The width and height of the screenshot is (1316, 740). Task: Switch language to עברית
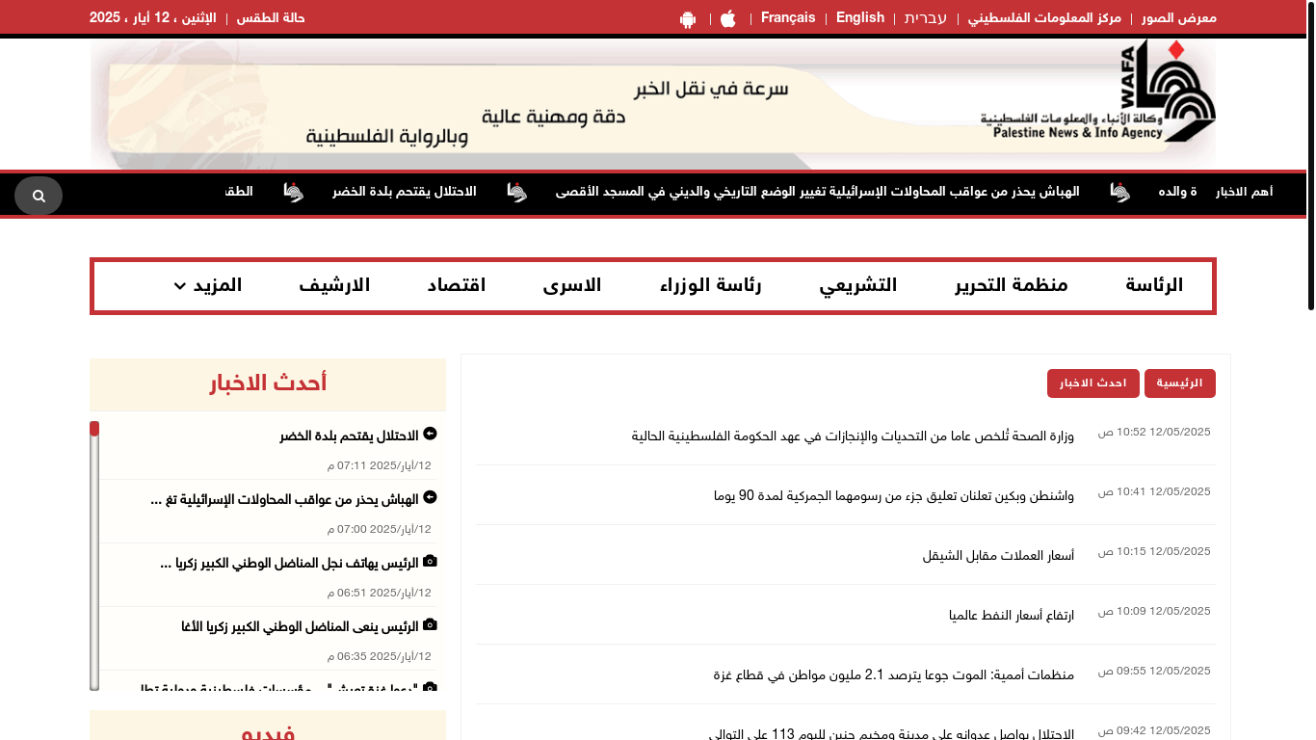pos(926,18)
